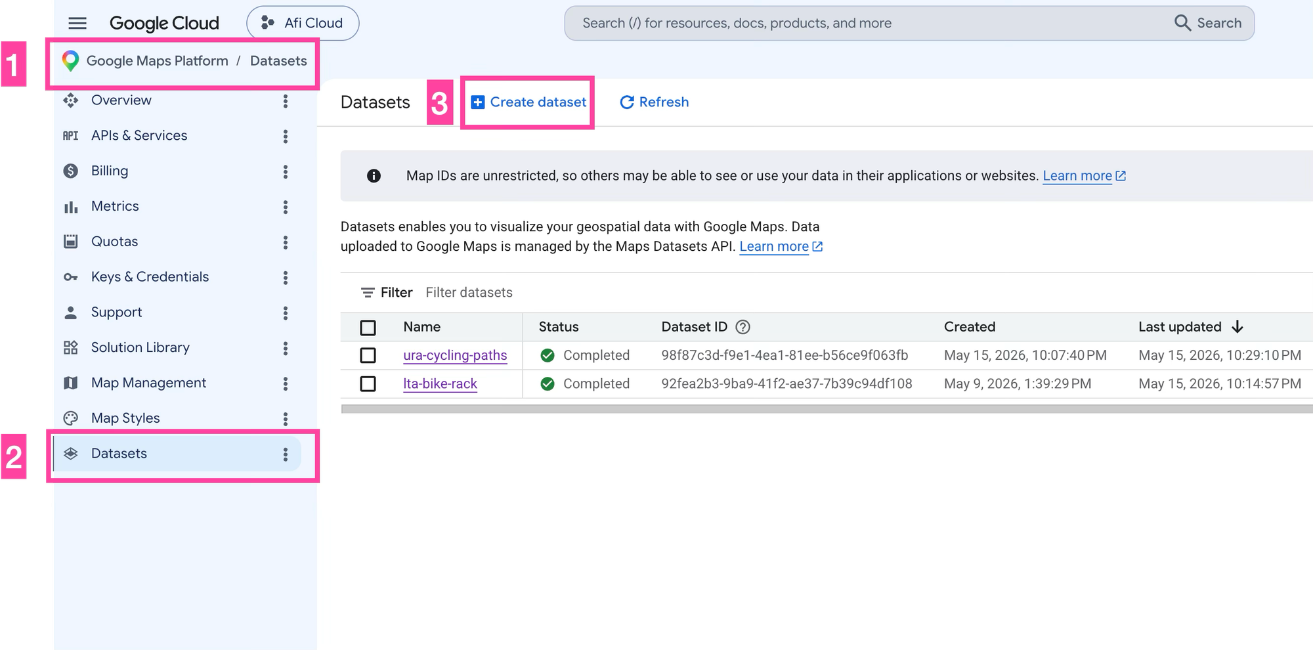Viewport: 1313px width, 650px height.
Task: Click the Billing dollar icon
Action: 71,171
